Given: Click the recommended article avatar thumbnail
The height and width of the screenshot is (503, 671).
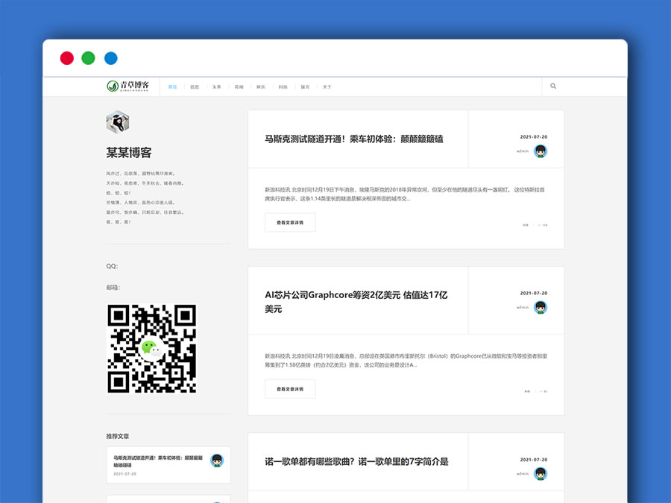Looking at the screenshot, I should click(217, 461).
